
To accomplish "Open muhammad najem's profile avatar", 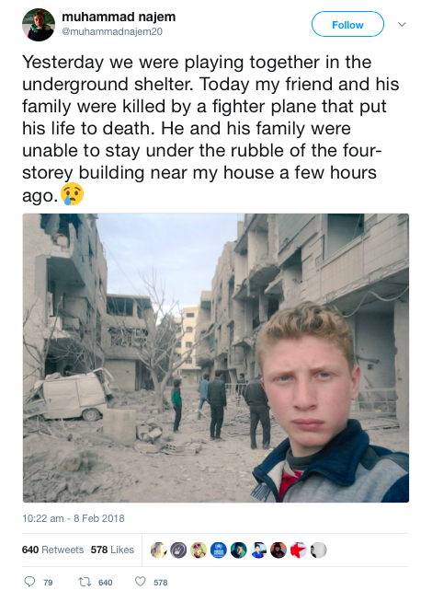I will [x=39, y=25].
